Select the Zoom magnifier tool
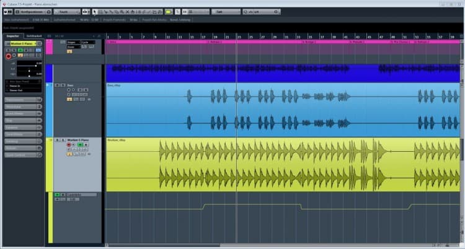This screenshot has width=465, height=249. pyautogui.click(x=122, y=12)
